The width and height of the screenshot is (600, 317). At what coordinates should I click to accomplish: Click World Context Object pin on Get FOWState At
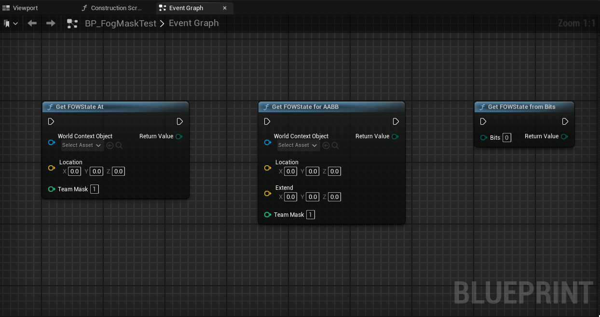[x=52, y=143]
